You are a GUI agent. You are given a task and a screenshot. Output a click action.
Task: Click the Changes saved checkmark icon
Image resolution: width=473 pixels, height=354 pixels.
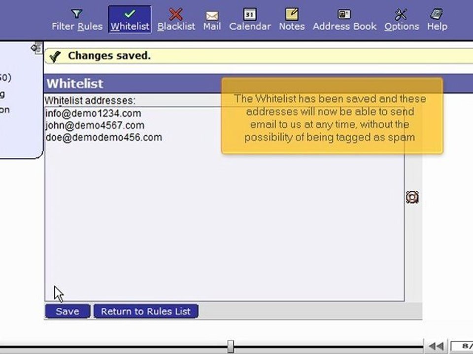tap(55, 56)
